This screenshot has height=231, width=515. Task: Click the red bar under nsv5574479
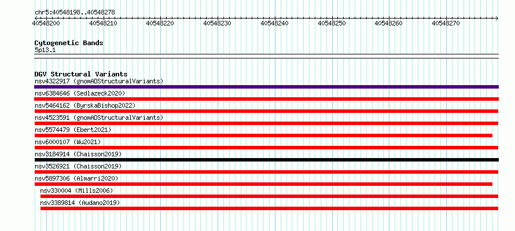[263, 135]
